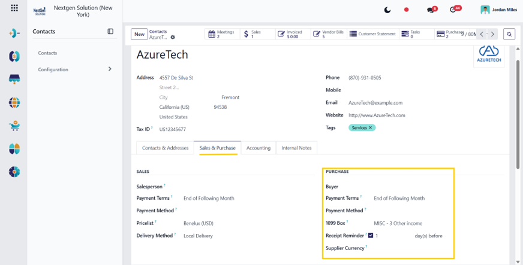Collapse sidebar with panel toggle icon
The height and width of the screenshot is (265, 523).
tap(110, 31)
